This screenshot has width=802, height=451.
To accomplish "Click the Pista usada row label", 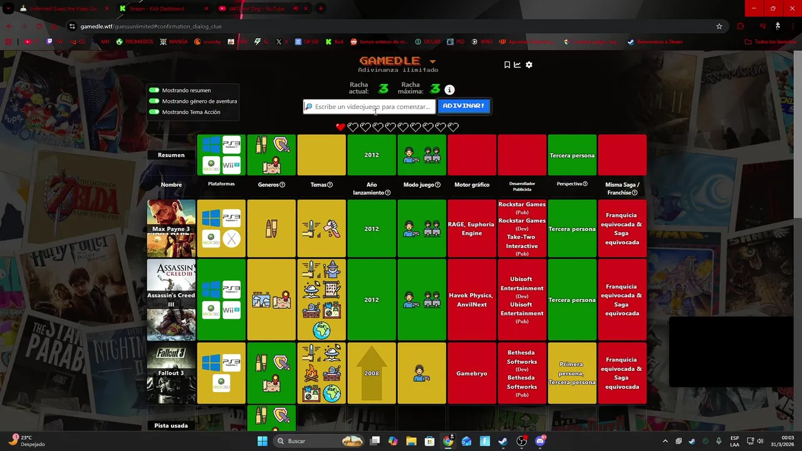I will [171, 425].
